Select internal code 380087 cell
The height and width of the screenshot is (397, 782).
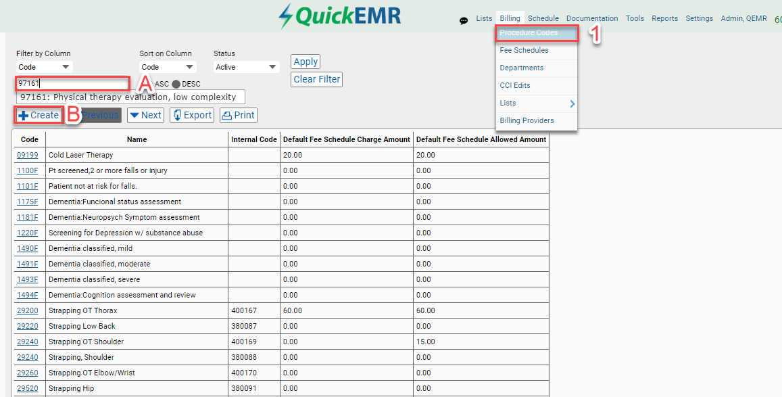[254, 326]
